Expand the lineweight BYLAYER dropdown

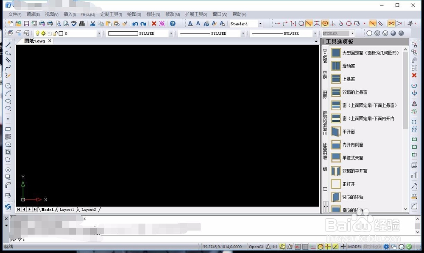(315, 33)
